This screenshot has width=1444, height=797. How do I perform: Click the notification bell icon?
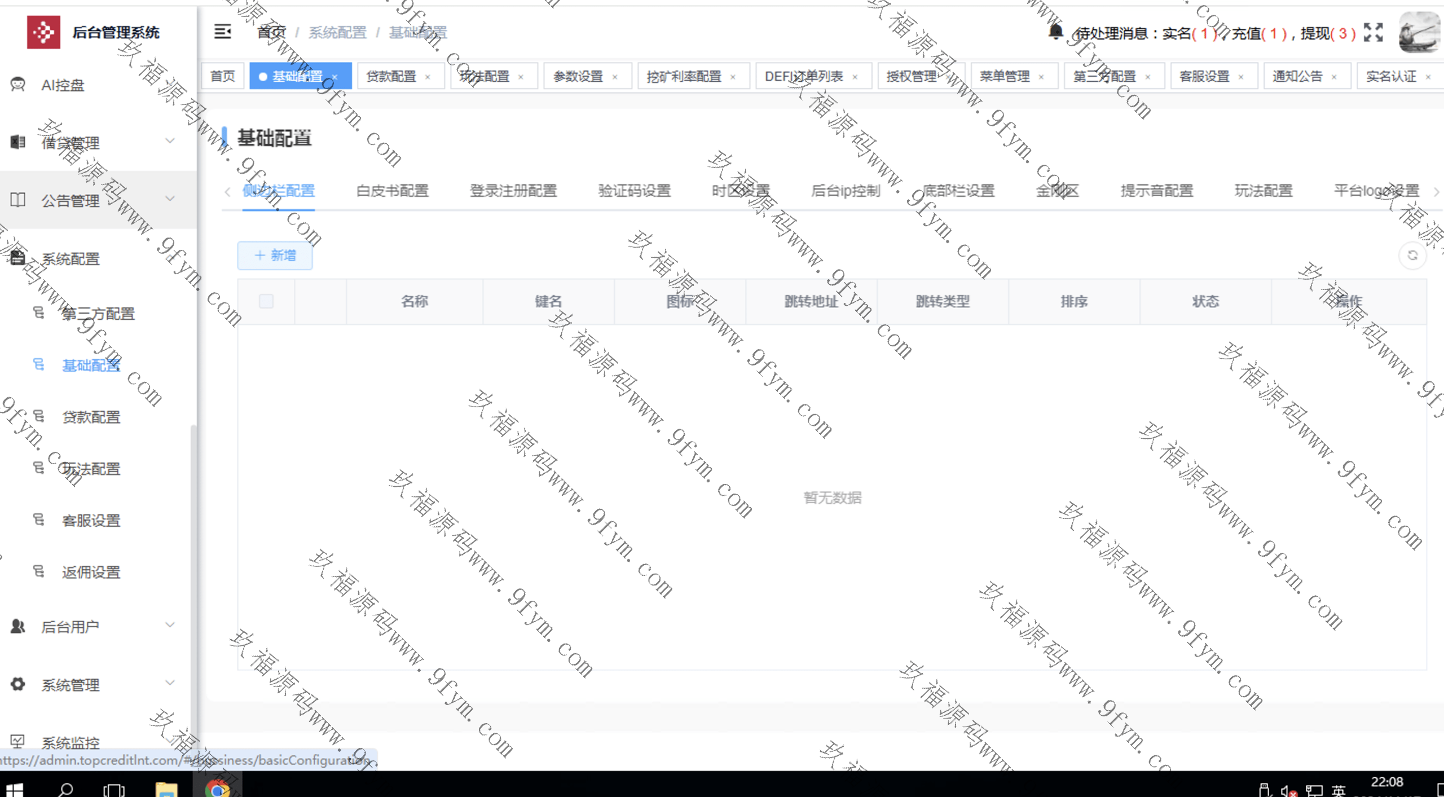point(1055,32)
